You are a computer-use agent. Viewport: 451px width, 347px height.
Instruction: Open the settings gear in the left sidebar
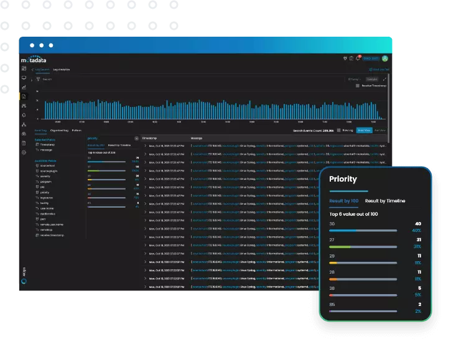(x=24, y=152)
